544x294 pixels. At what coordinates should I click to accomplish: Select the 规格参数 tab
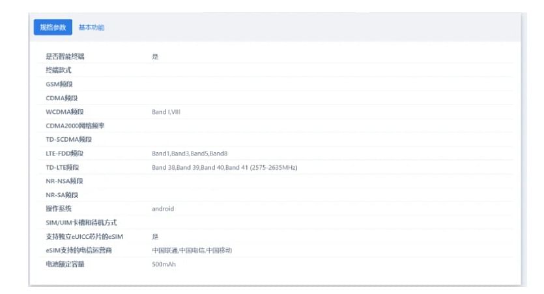click(53, 27)
